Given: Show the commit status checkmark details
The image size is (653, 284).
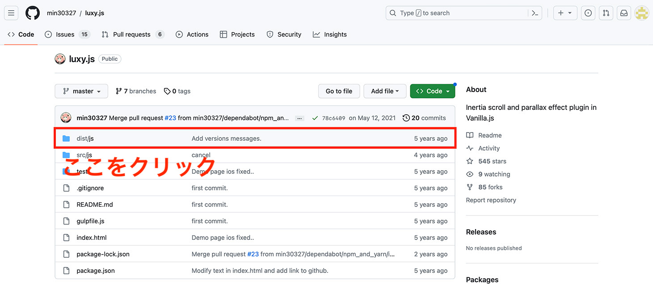Looking at the screenshot, I should coord(315,118).
